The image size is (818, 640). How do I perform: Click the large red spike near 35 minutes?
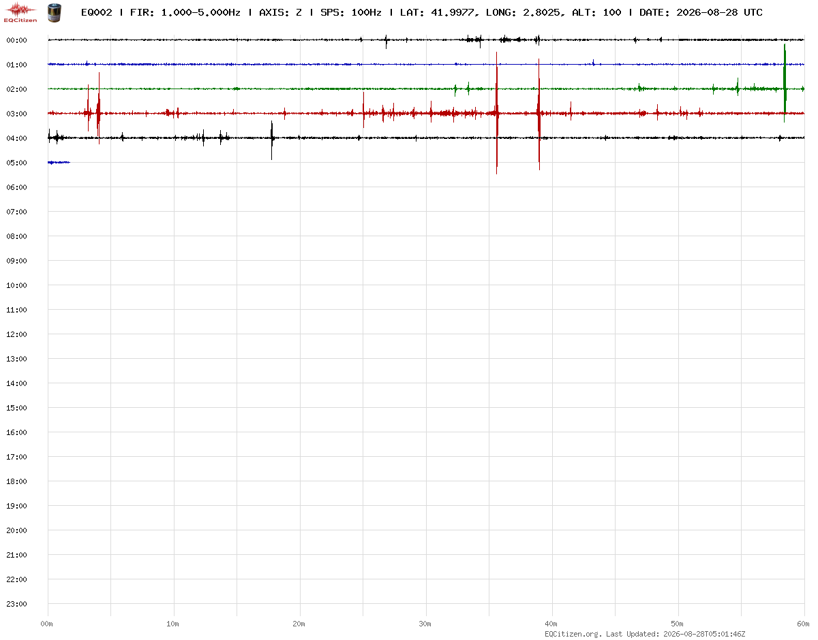pos(497,113)
